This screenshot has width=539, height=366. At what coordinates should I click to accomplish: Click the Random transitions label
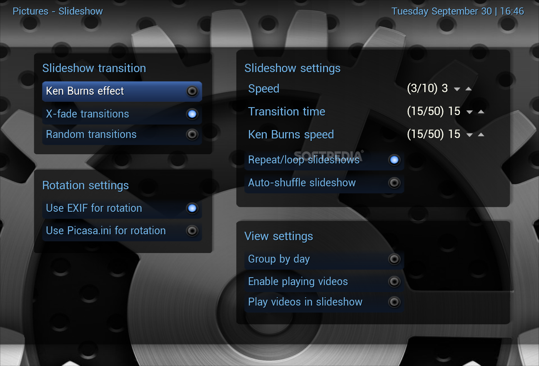point(91,134)
